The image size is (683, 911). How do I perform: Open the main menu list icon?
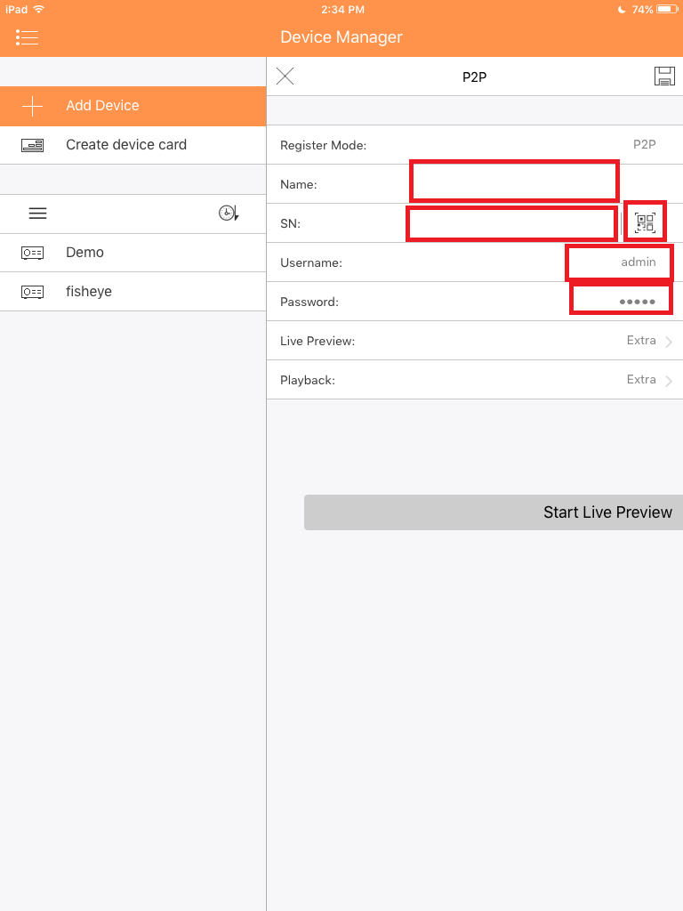[27, 37]
